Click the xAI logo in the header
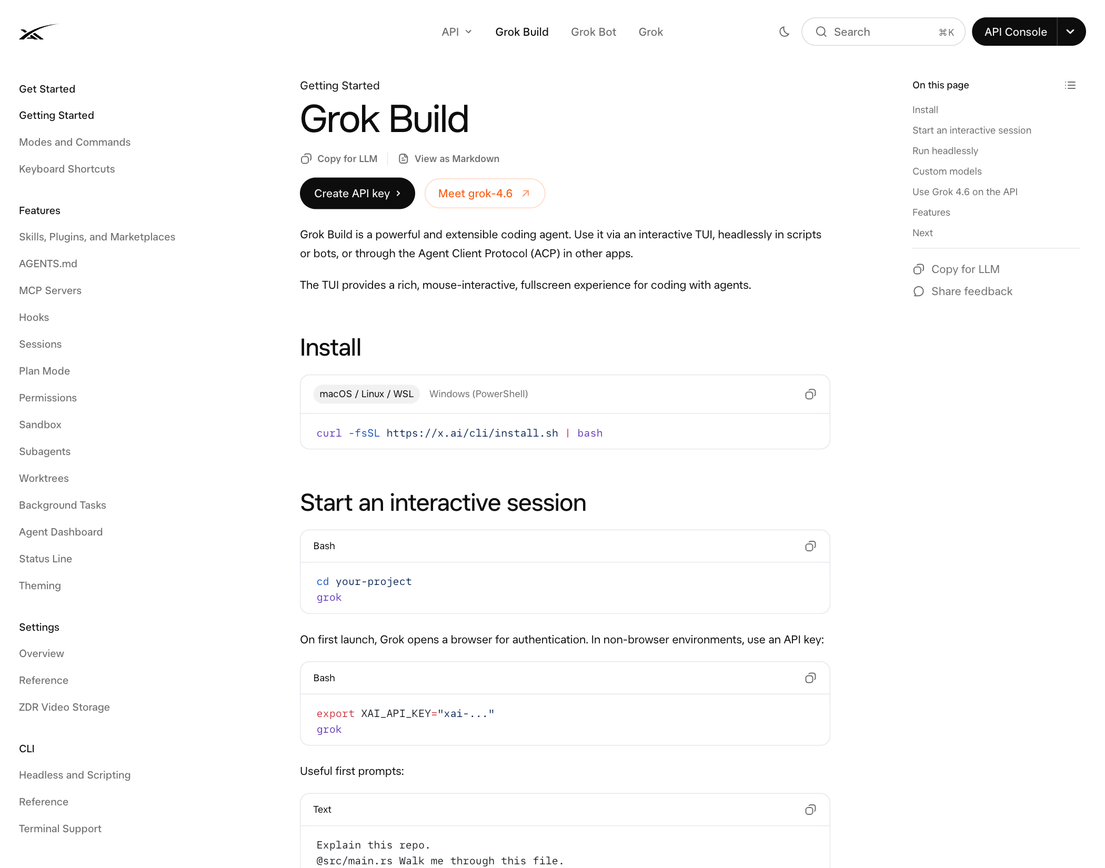1105x868 pixels. (x=38, y=32)
